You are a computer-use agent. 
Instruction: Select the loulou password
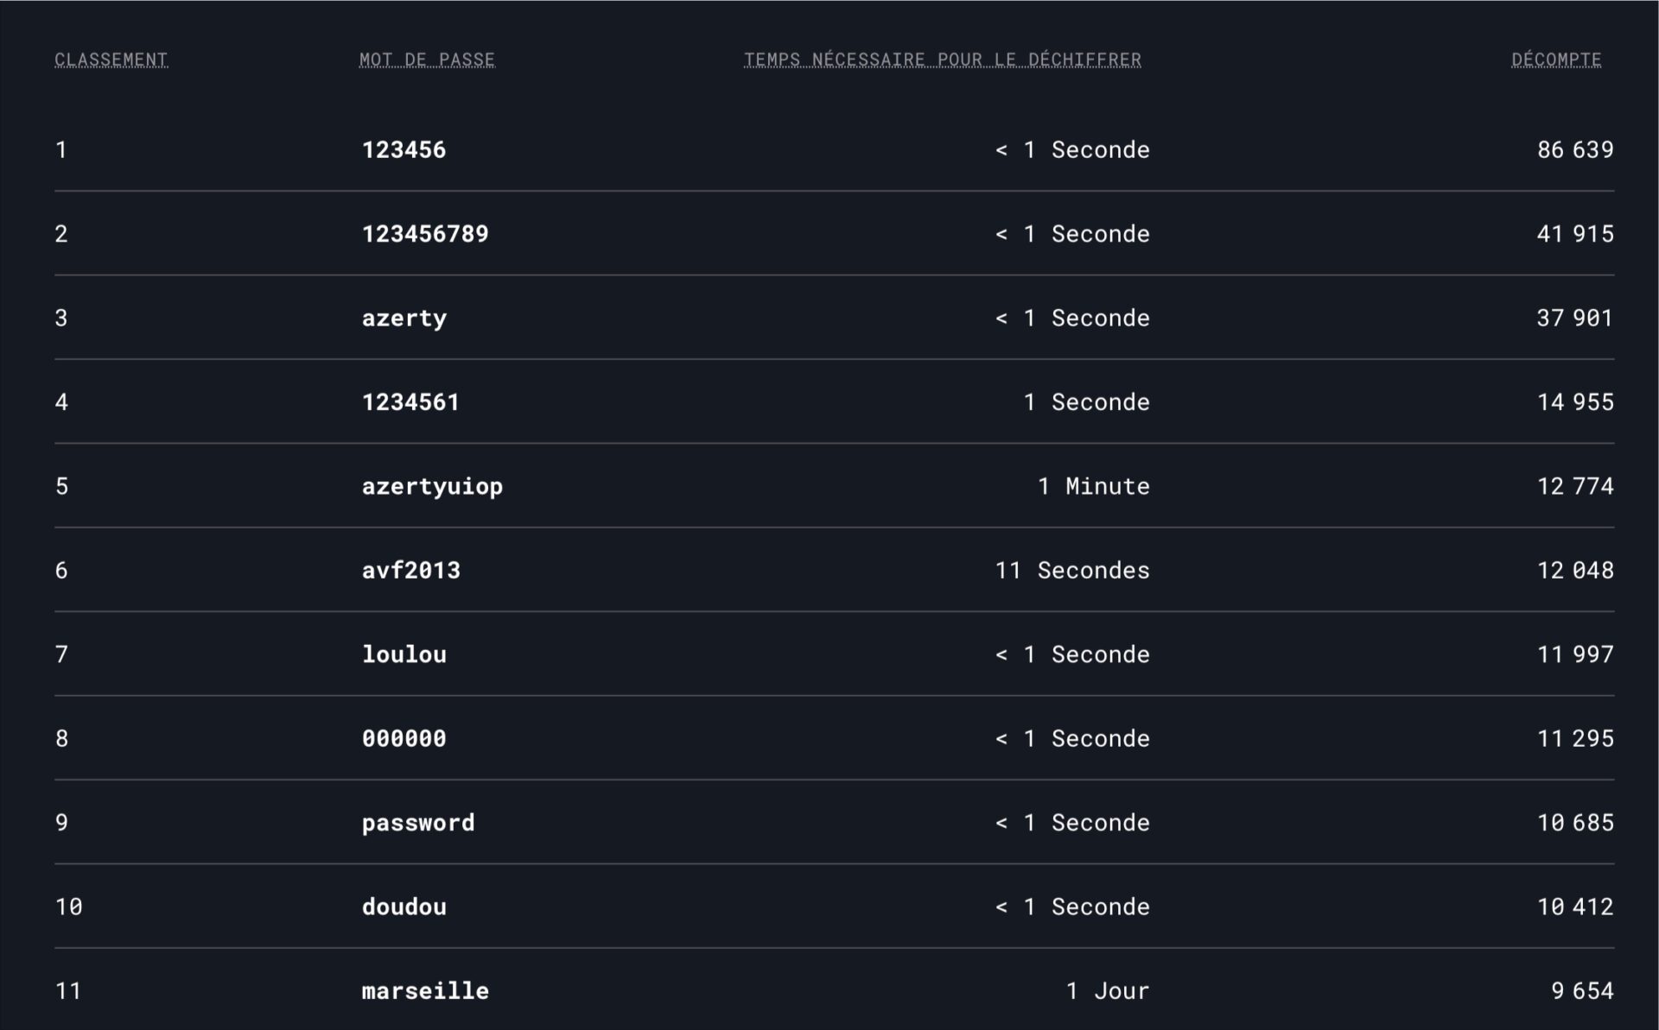click(x=404, y=654)
